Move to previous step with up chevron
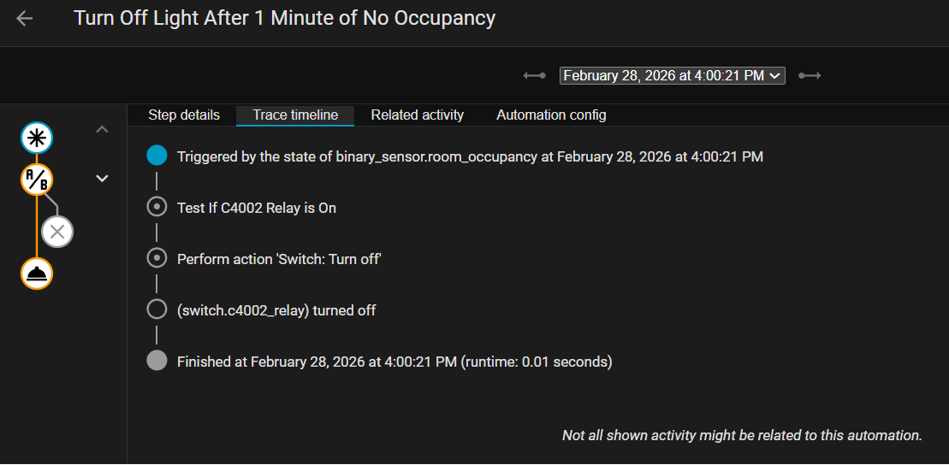Viewport: 949px width, 465px height. coord(102,130)
